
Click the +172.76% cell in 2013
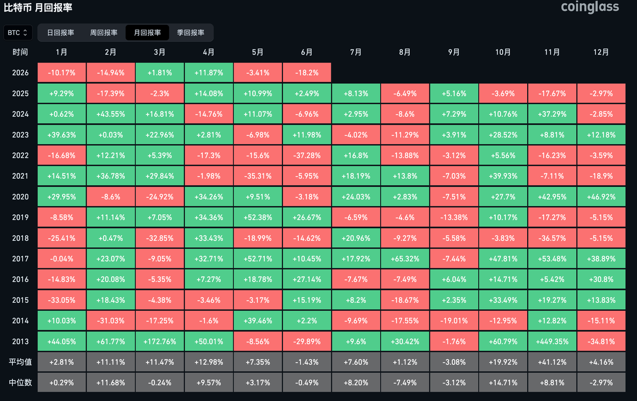tap(160, 341)
